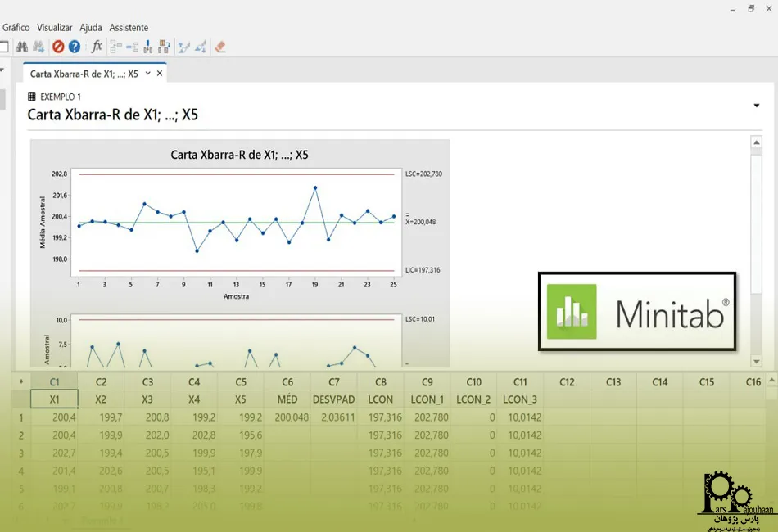Open the Assistente menu
Image resolution: width=778 pixels, height=532 pixels.
click(x=129, y=27)
